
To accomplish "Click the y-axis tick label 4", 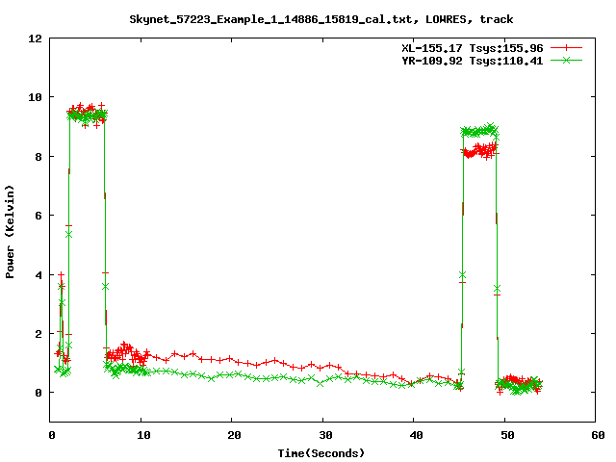I will [x=38, y=275].
